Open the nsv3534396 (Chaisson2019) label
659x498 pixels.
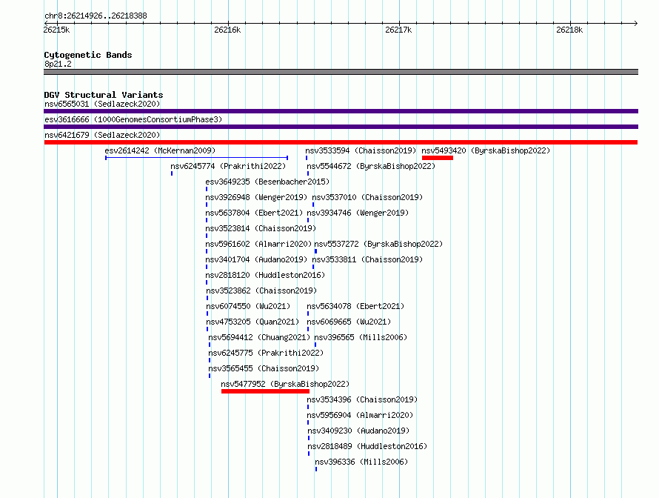tap(362, 399)
